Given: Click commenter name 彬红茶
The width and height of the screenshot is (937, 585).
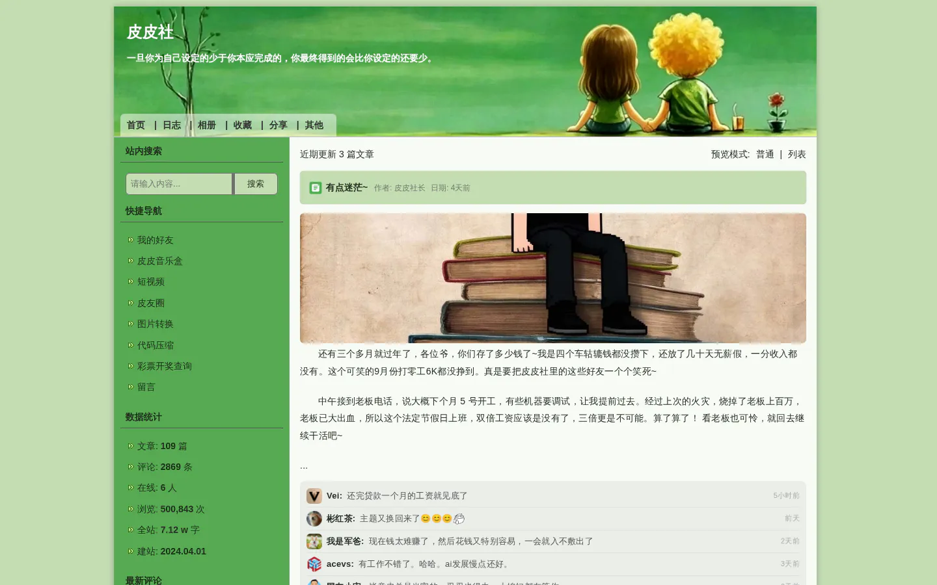Looking at the screenshot, I should [340, 519].
